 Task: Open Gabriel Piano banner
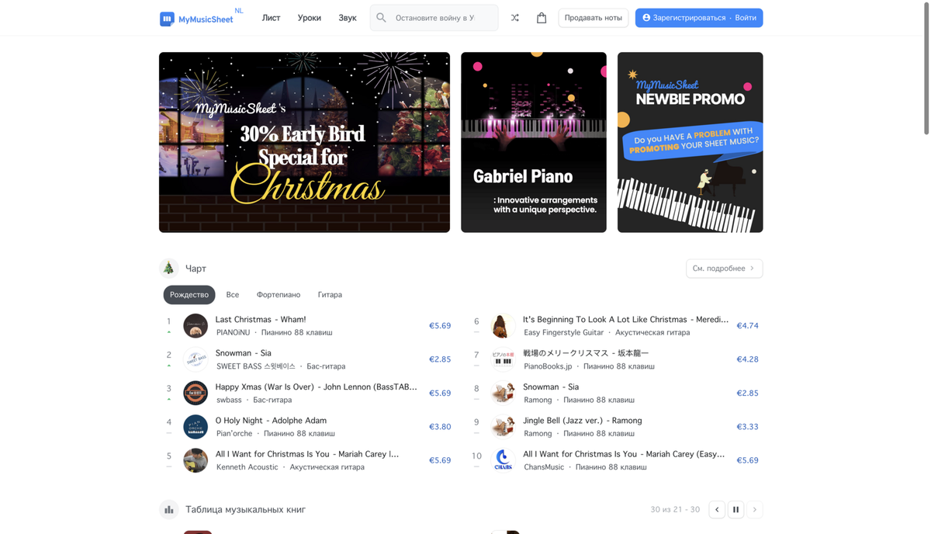click(534, 142)
